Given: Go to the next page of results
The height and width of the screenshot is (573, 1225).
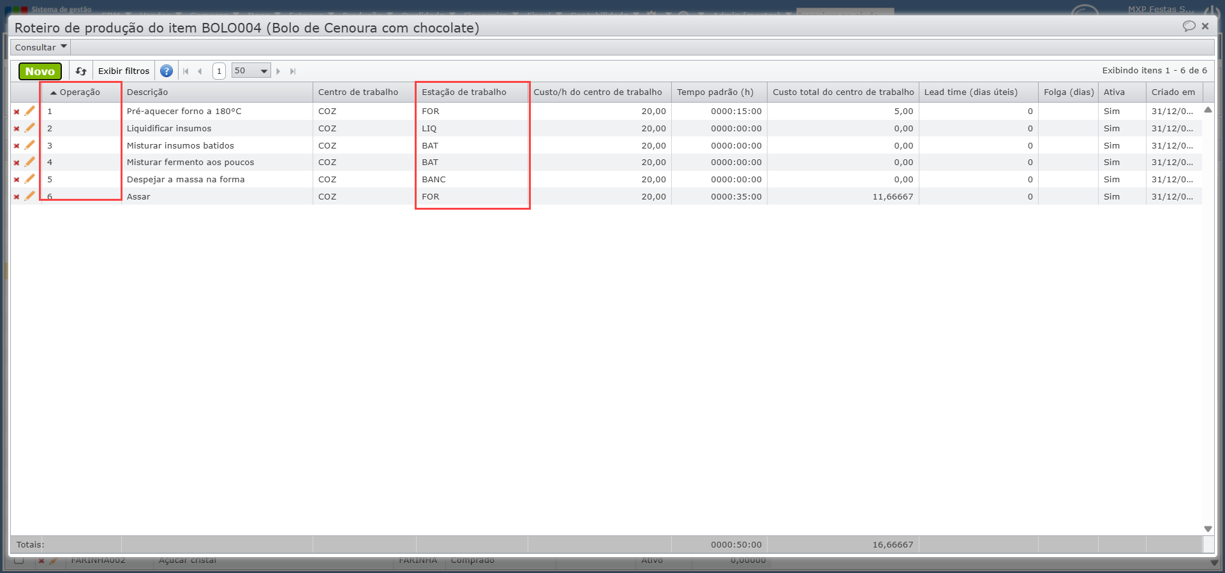Looking at the screenshot, I should coord(278,71).
